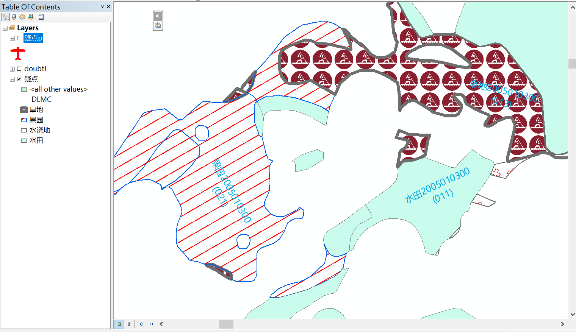The height and width of the screenshot is (332, 576).
Task: Collapse the 疑点 layer legend
Action: (12, 79)
